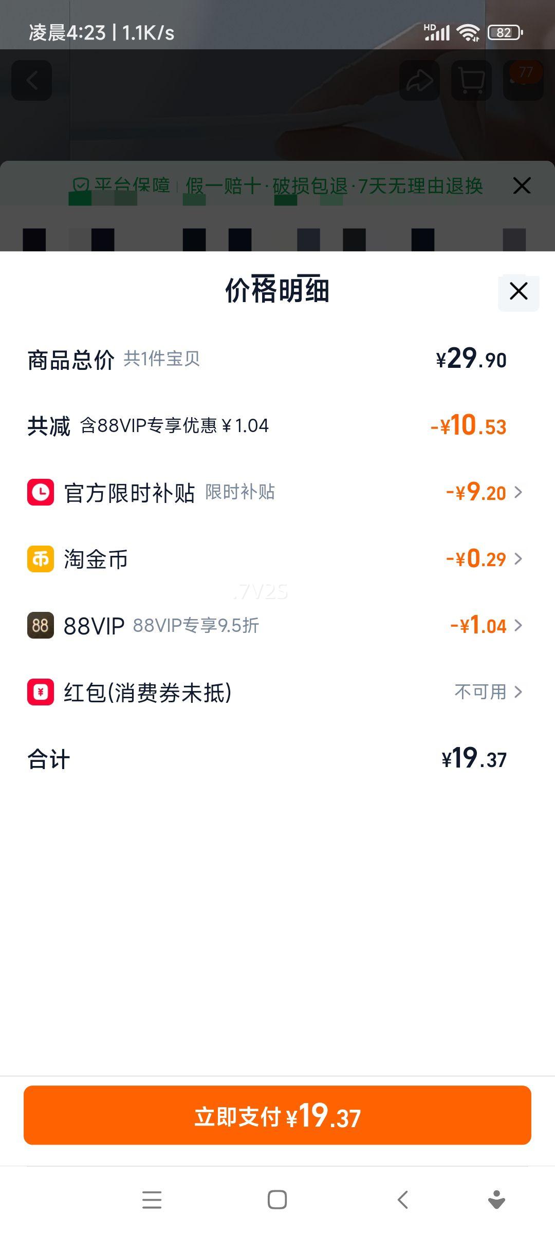Expand 淘金币 deduction of ¥0.29
Image resolution: width=555 pixels, height=1233 pixels.
coord(518,558)
